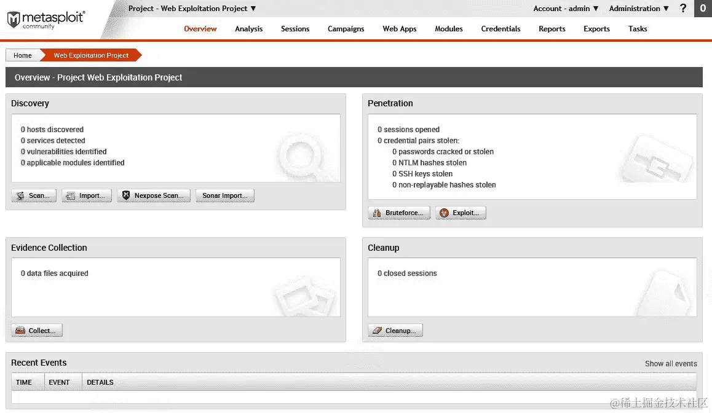Image resolution: width=712 pixels, height=413 pixels.
Task: Open the help question mark icon
Action: pos(683,8)
